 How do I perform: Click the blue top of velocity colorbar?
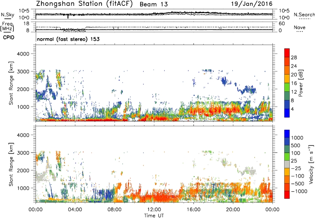tap(287, 134)
